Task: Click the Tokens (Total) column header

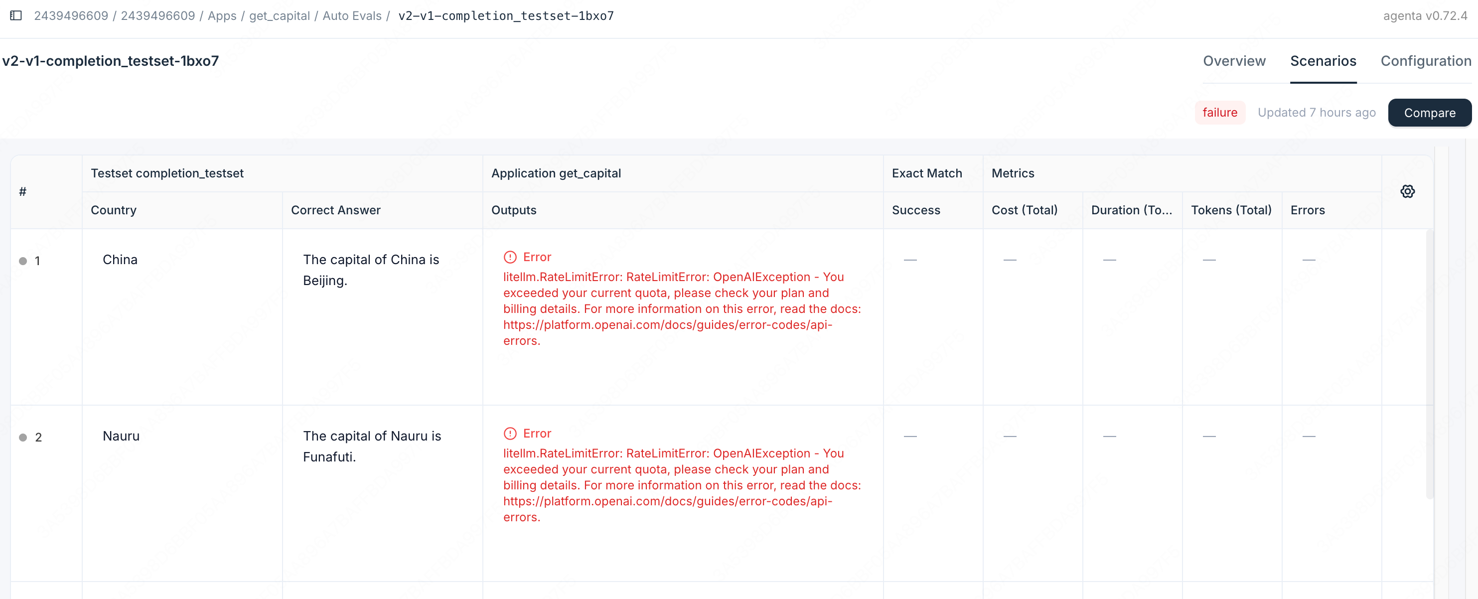Action: 1231,210
